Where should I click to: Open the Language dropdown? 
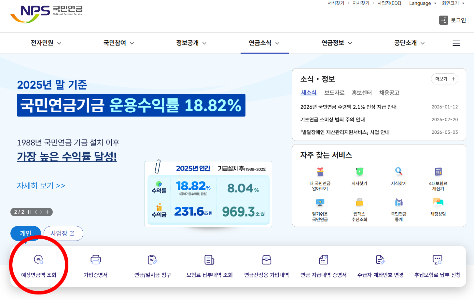423,3
